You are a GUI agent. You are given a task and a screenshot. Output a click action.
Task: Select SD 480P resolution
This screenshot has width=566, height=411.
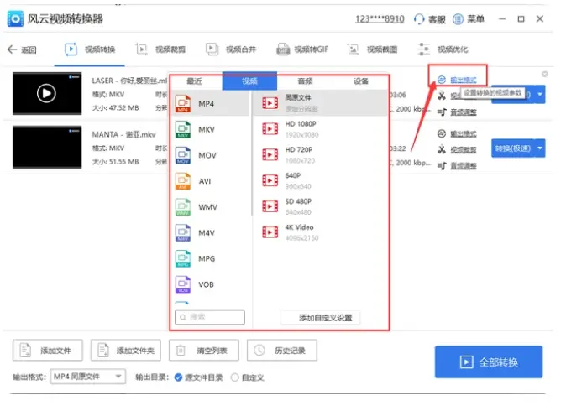[321, 206]
